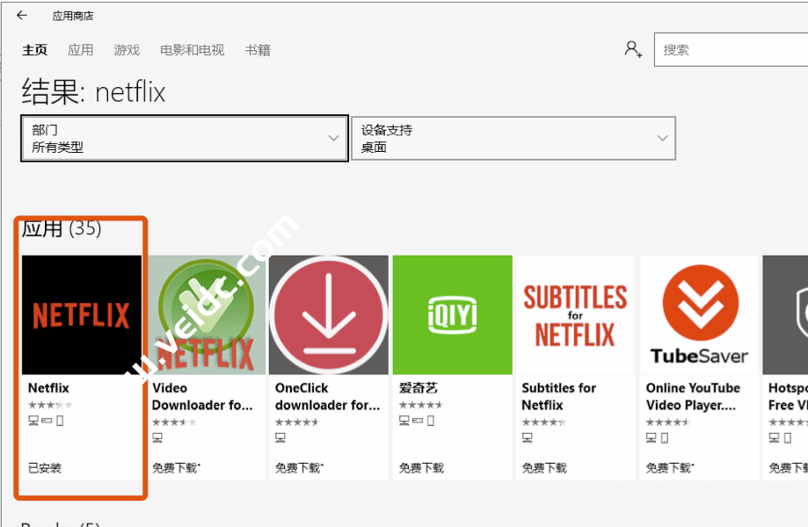Open the TubeSaver app icon
The width and height of the screenshot is (808, 527).
(x=699, y=315)
